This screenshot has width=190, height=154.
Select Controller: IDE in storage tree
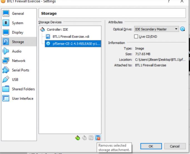[x=57, y=29]
